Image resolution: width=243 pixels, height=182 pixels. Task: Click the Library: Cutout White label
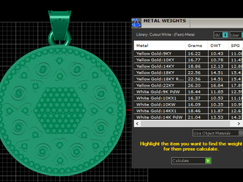(166, 34)
